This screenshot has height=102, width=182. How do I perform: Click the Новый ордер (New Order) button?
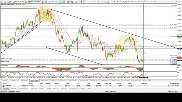tap(18, 2)
